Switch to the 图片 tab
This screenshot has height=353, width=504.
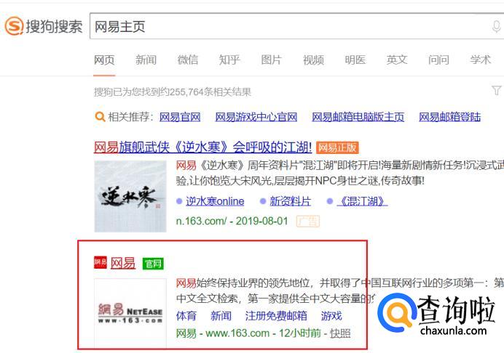click(x=271, y=60)
